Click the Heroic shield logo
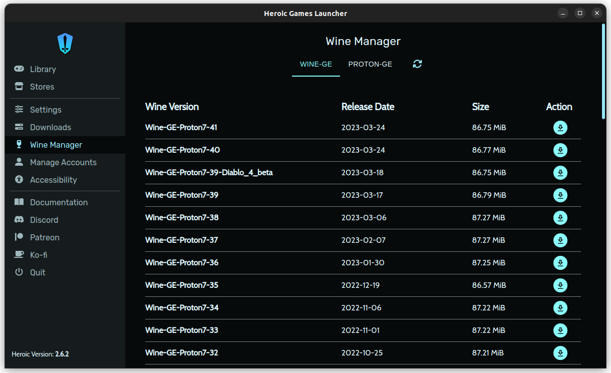 [x=65, y=44]
